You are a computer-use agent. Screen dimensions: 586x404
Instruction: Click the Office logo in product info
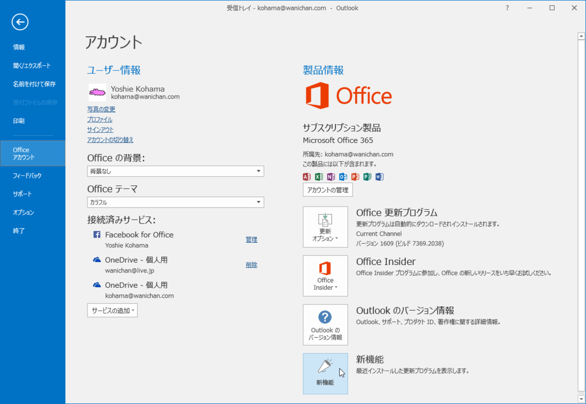349,96
